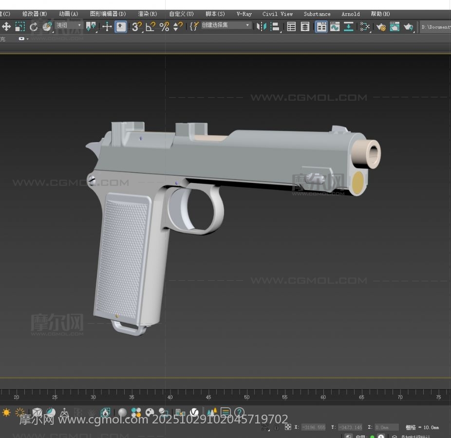Click the Percent Snap icon

[164, 27]
